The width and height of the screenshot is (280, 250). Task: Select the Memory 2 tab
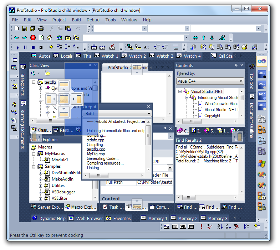click(x=184, y=218)
